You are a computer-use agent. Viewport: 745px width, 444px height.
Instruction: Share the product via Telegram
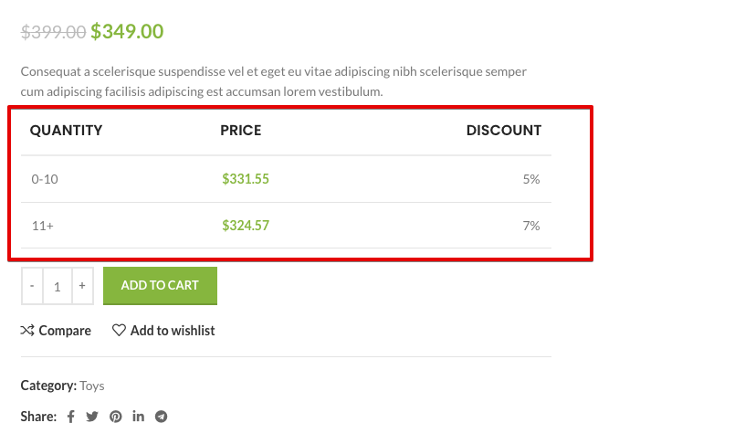162,417
